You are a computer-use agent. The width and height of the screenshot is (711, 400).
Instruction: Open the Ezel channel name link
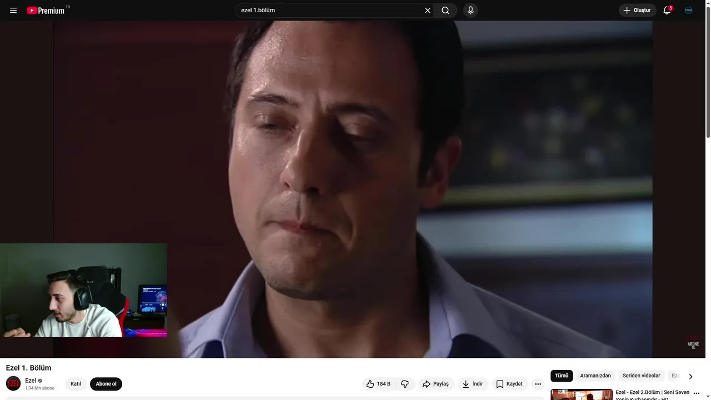click(x=31, y=381)
